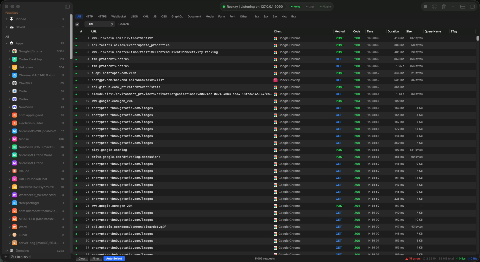Open the keyboard shortcuts command icon
The height and width of the screenshot is (262, 480).
pyautogui.click(x=434, y=6)
